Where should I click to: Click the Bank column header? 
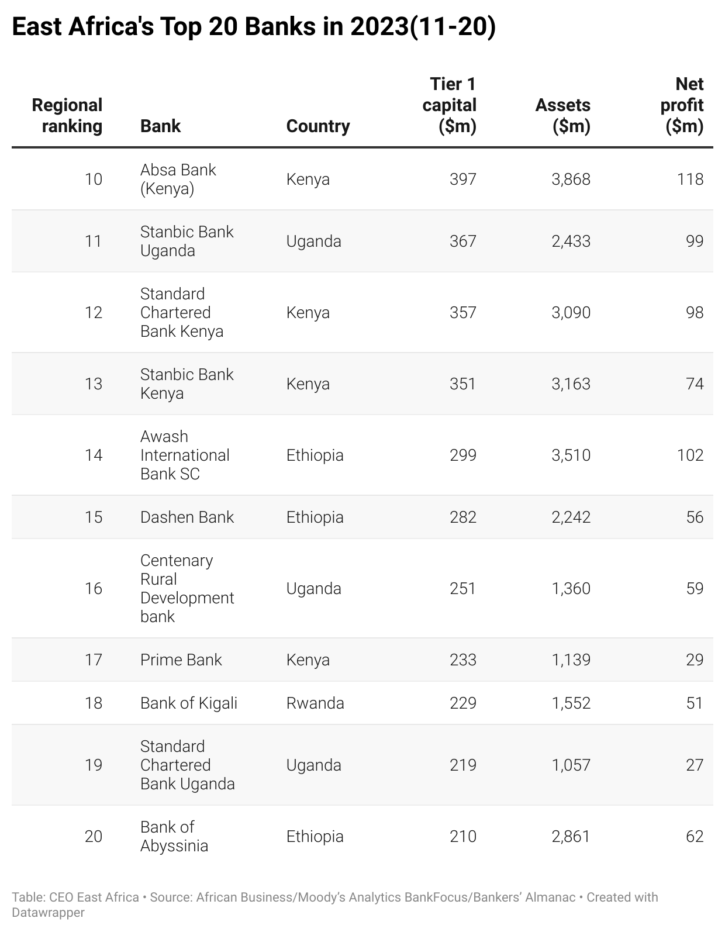160,126
